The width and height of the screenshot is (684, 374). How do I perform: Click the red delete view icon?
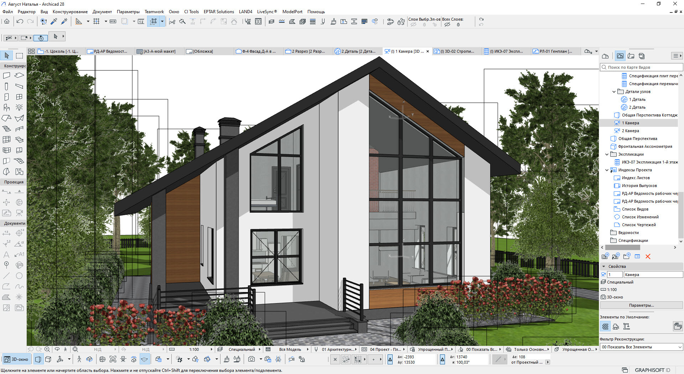648,256
